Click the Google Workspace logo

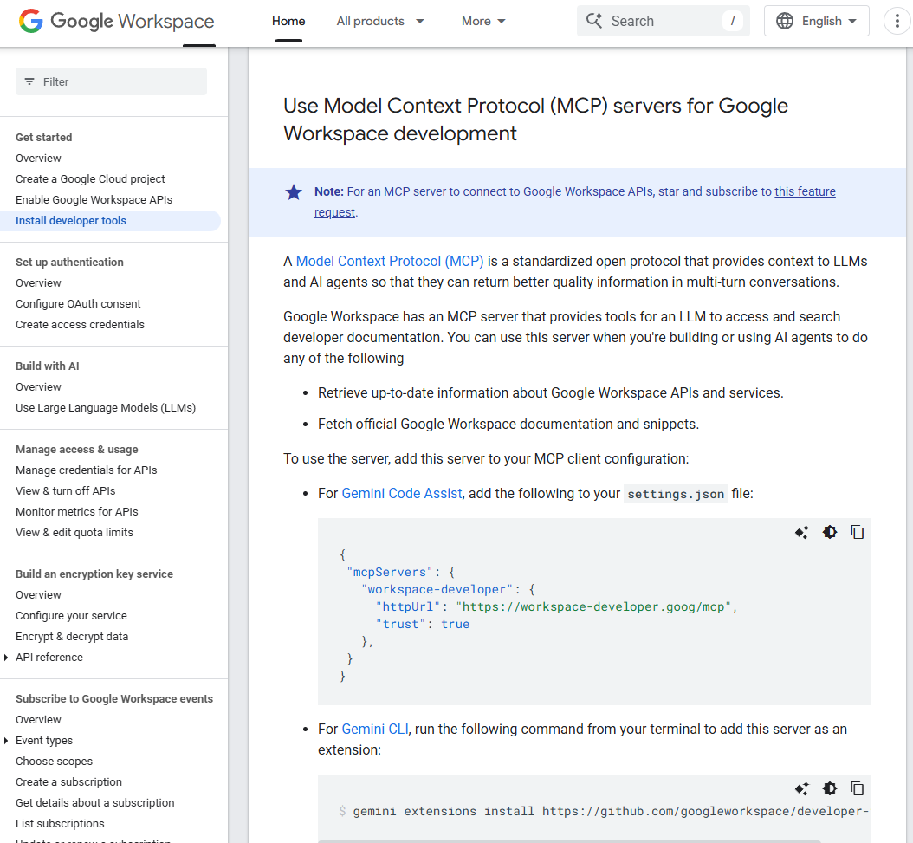coord(115,21)
